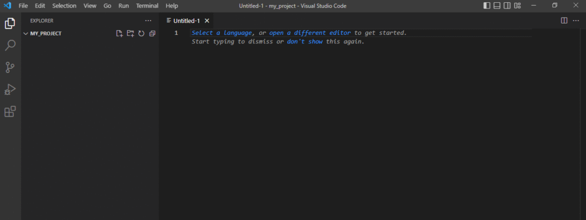Open Explorer views and more actions menu
586x220 pixels.
pyautogui.click(x=148, y=21)
